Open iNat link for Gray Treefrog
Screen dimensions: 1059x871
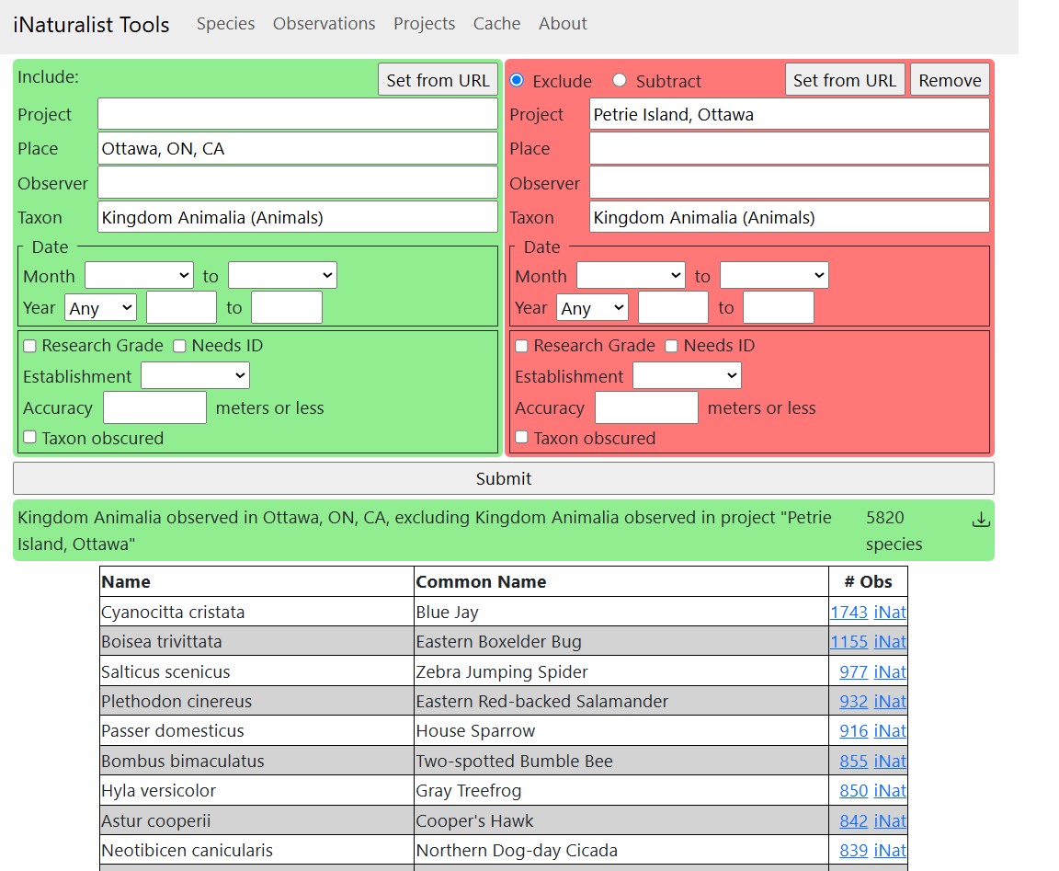890,791
